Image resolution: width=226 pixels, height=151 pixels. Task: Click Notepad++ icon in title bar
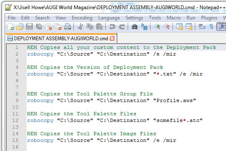click(8, 7)
